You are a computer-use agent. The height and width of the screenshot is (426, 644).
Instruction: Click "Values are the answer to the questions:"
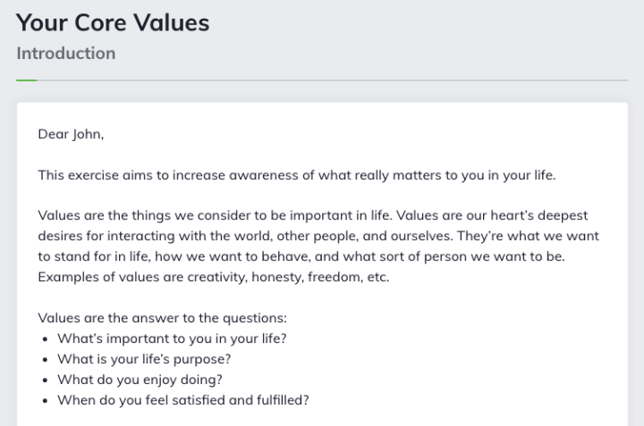(x=163, y=318)
